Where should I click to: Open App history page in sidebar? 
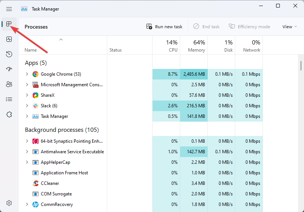[9, 54]
